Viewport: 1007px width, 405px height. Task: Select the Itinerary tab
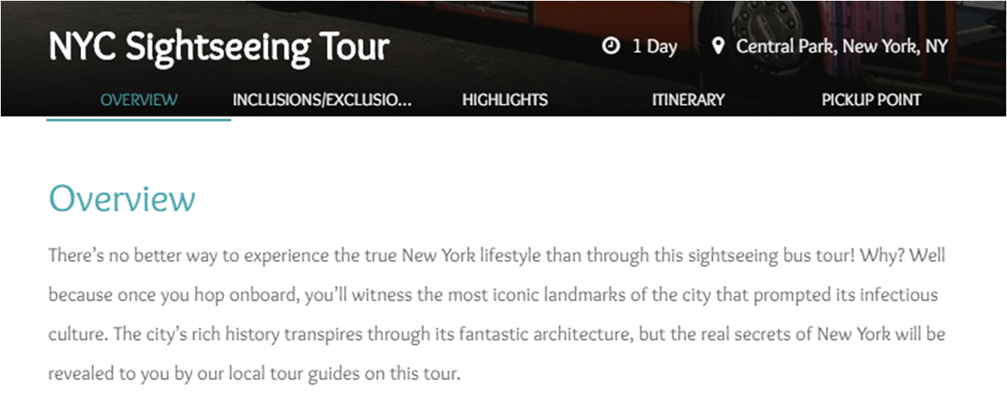click(x=688, y=100)
